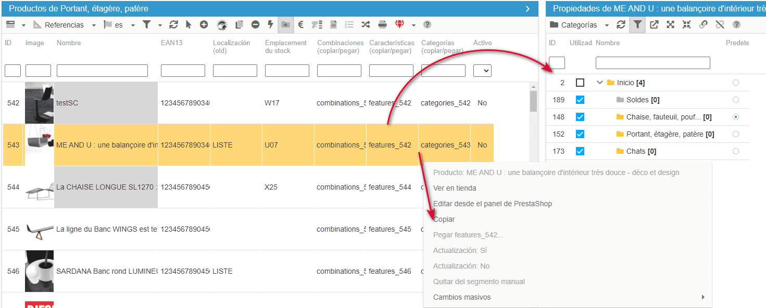Click the Emplacement du stock column header
Image resolution: width=766 pixels, height=308 pixels.
285,47
